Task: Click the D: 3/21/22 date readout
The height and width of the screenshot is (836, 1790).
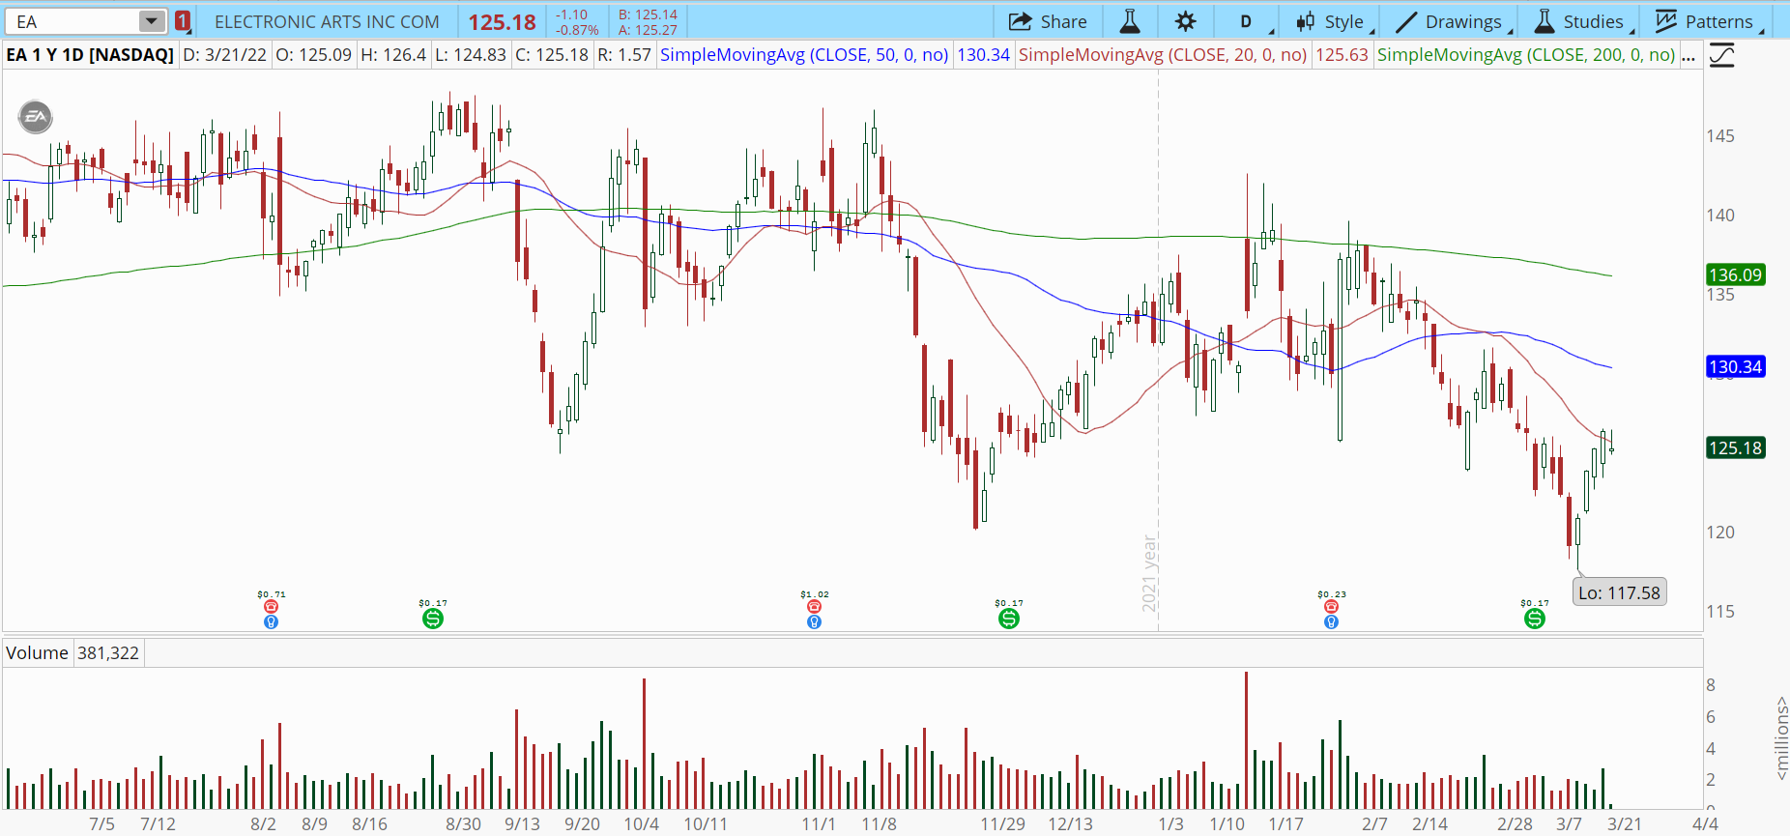Action: click(224, 55)
